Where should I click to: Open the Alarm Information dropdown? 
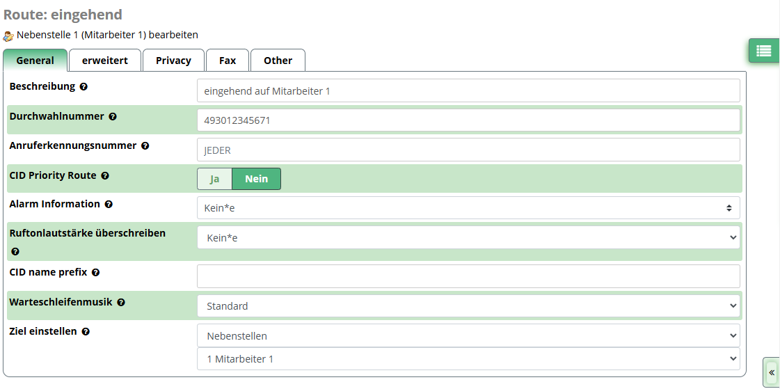(468, 208)
